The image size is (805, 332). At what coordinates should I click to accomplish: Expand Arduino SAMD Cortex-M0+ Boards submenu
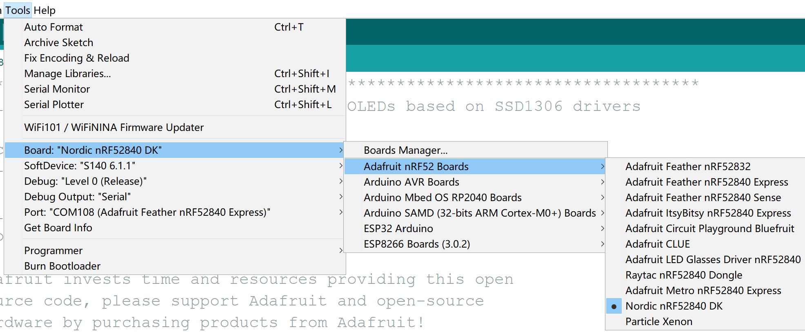pyautogui.click(x=476, y=213)
